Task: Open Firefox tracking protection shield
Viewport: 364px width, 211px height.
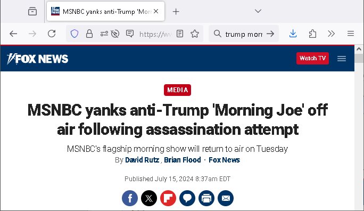Action: (75, 34)
